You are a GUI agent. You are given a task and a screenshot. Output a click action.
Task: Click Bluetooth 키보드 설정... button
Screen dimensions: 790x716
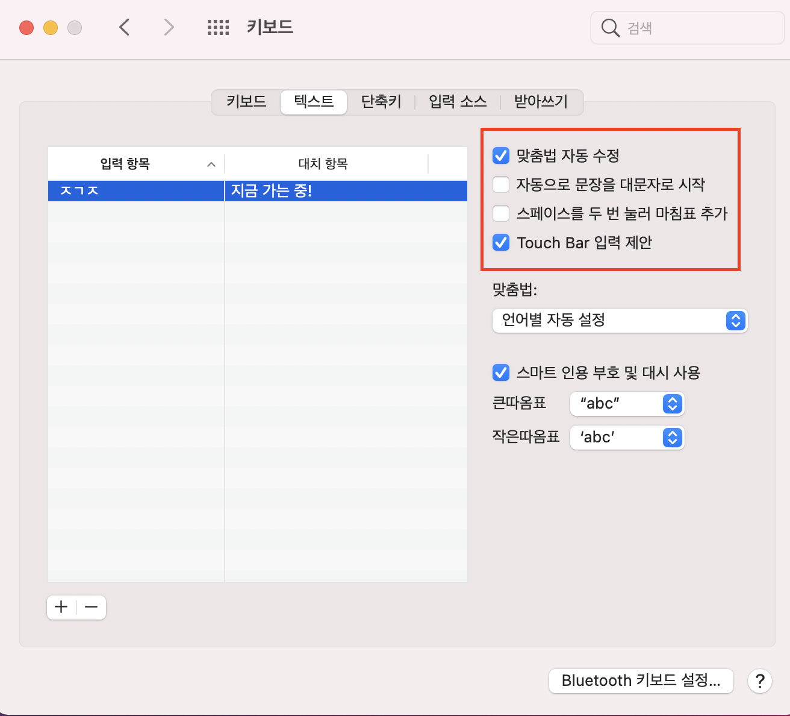tap(641, 681)
